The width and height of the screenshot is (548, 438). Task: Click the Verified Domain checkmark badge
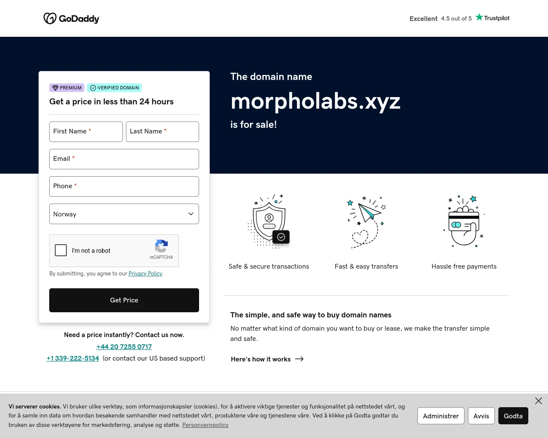(114, 88)
